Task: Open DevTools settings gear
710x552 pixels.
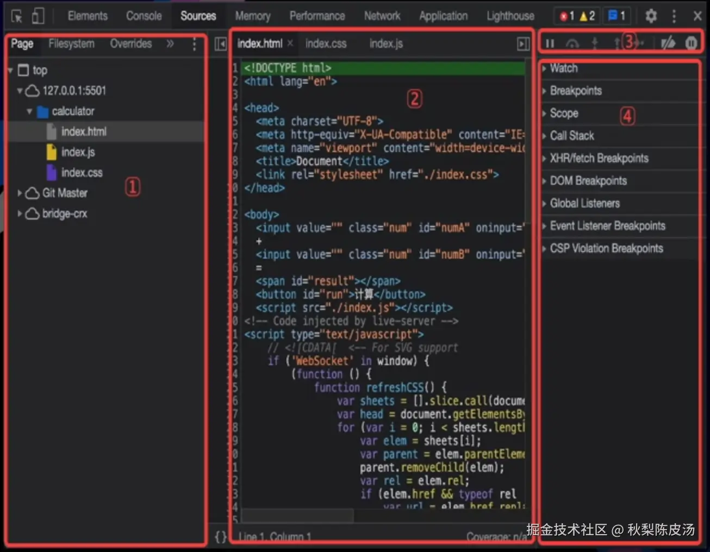Action: (651, 16)
